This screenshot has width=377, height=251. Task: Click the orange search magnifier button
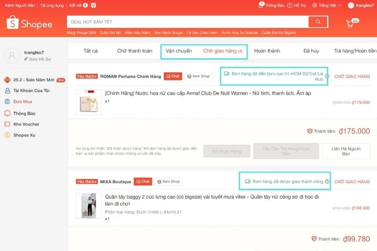[318, 22]
